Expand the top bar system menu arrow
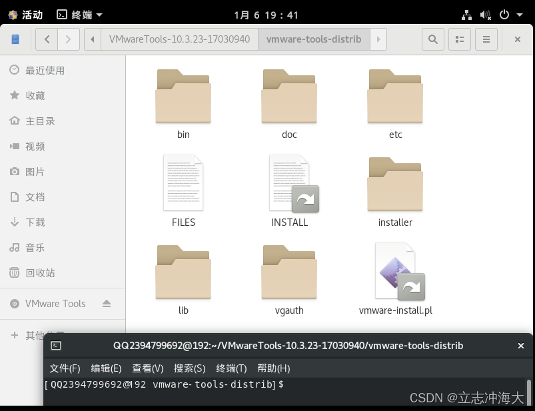Viewport: 535px width, 411px height. [x=520, y=15]
